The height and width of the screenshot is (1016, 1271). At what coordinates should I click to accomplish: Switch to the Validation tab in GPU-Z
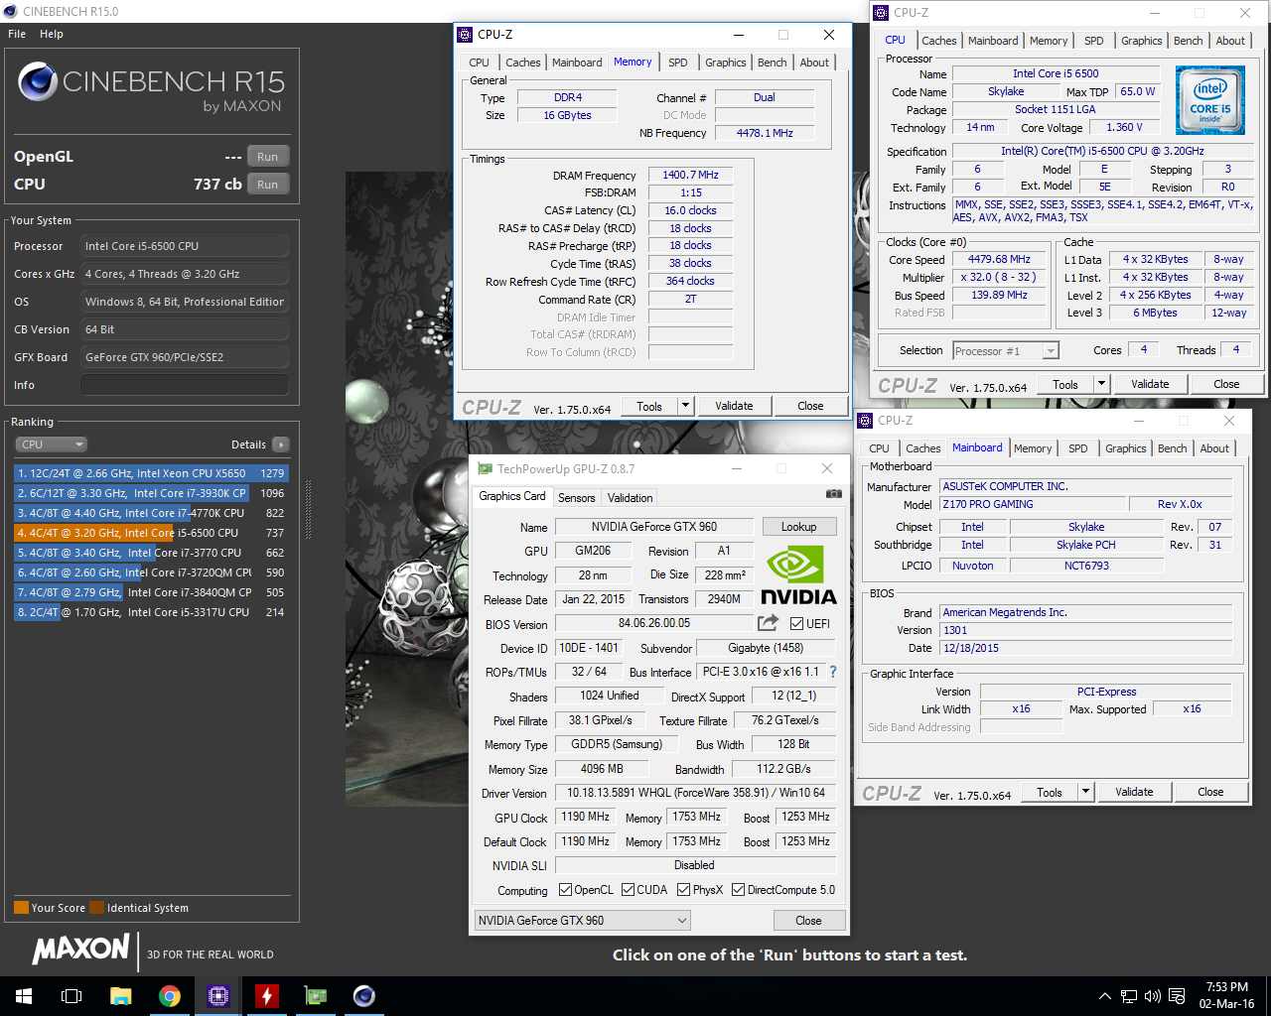(630, 498)
